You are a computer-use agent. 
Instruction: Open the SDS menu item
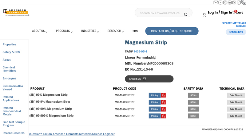point(135,31)
